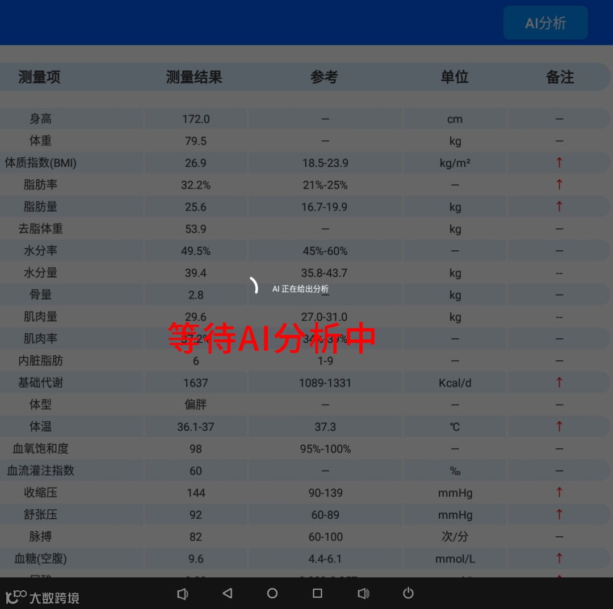Screen dimensions: 613x609
Task: Click the red up arrow in 收缩压 row
Action: point(559,493)
